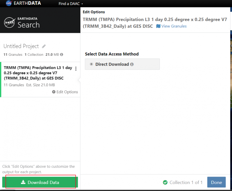Click the pencil icon to rename Untitled Project

(44, 46)
